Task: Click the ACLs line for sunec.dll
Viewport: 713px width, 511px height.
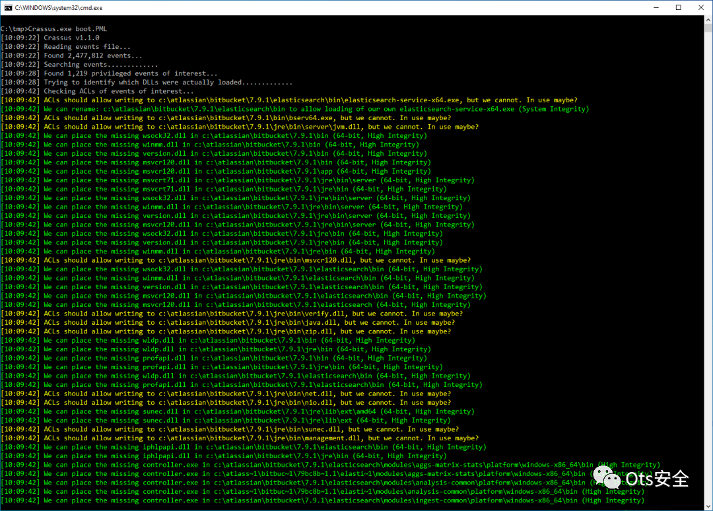Action: (x=230, y=429)
